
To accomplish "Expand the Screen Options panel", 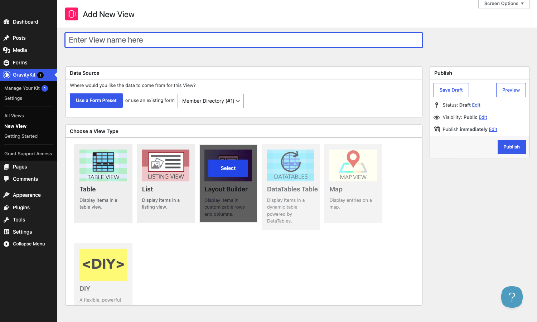I will (504, 4).
